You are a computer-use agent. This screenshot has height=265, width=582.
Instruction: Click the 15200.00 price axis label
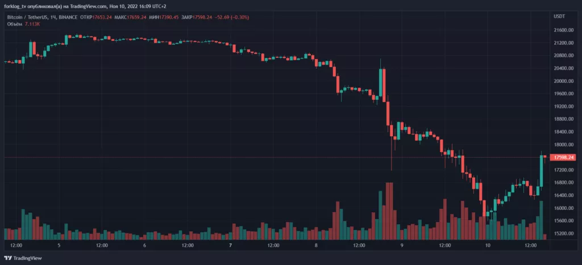tap(563, 234)
